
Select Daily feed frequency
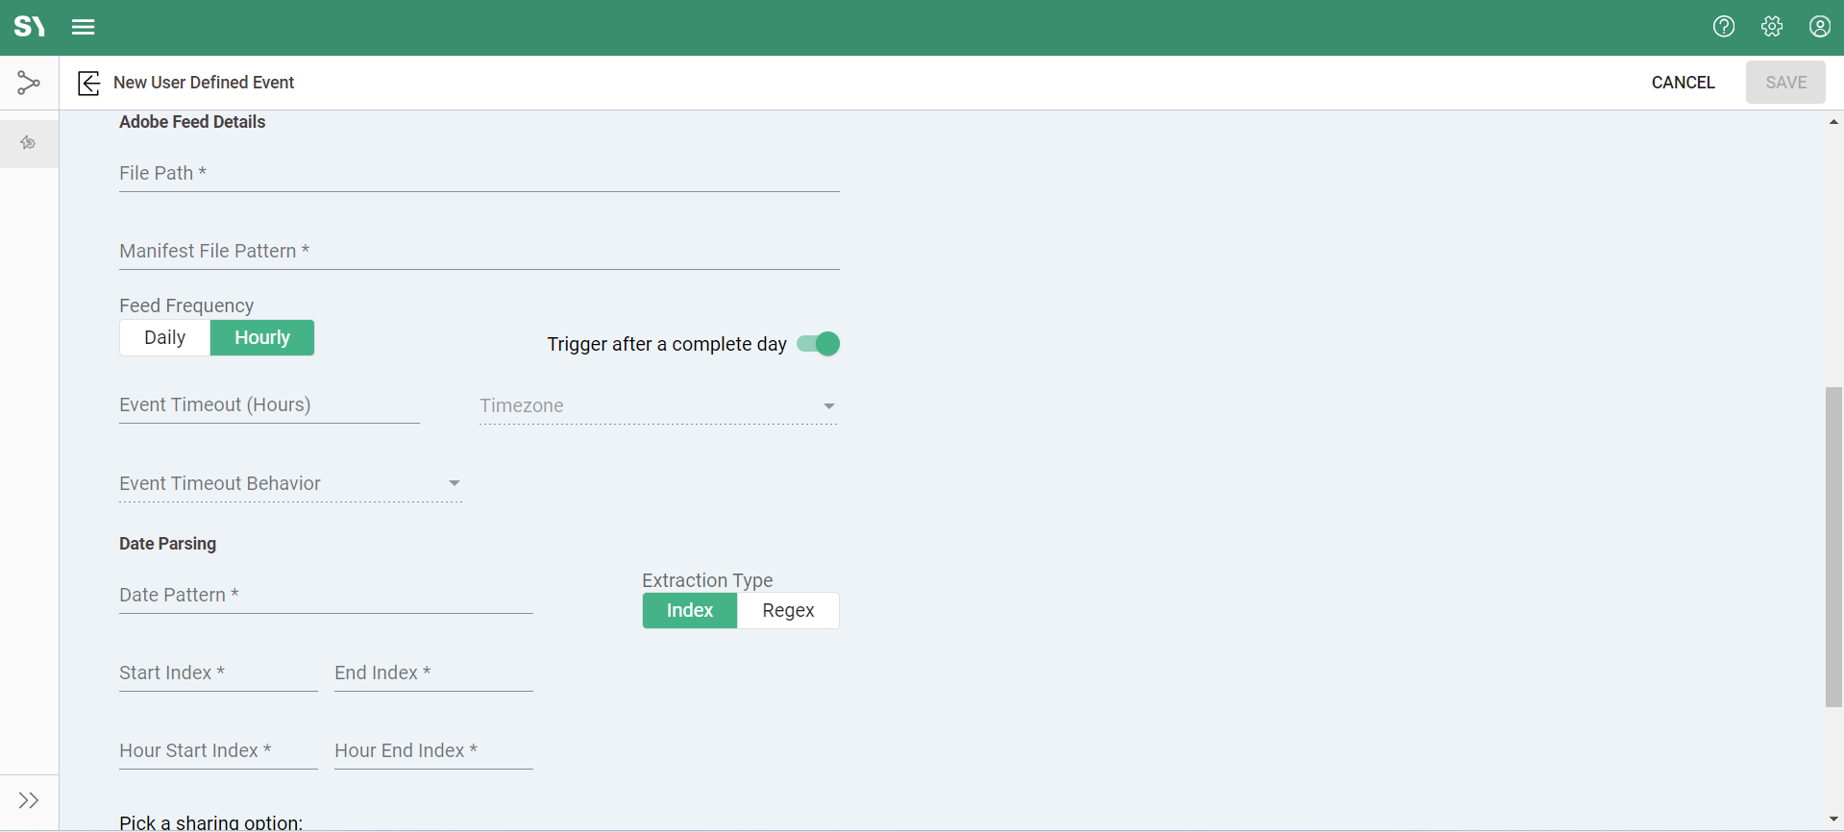(164, 338)
